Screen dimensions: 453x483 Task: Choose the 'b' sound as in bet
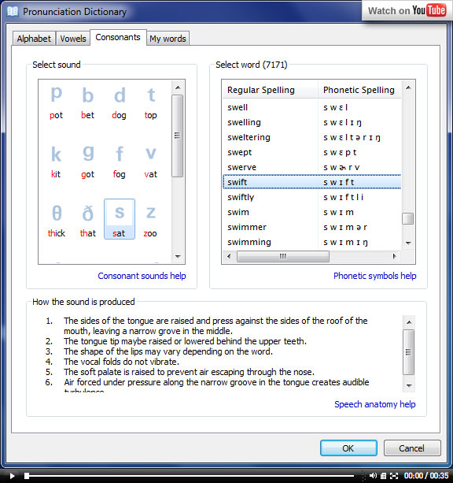pos(87,102)
